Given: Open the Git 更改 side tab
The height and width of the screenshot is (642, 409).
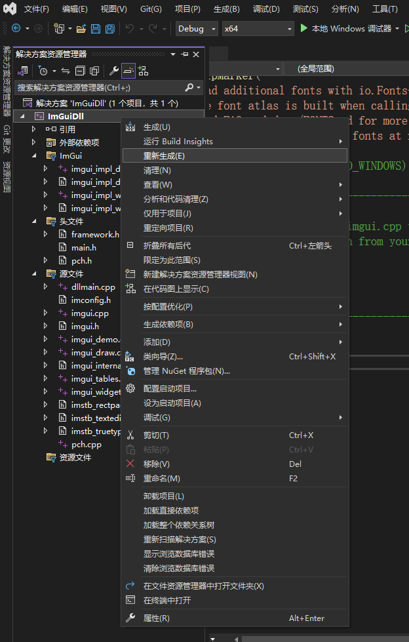Looking at the screenshot, I should pos(7,139).
